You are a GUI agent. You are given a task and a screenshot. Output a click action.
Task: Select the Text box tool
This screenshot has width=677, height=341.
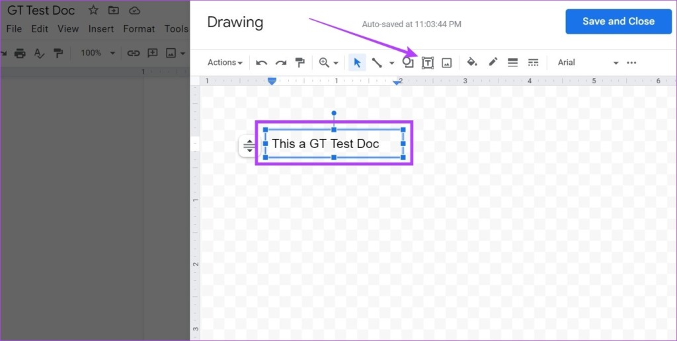(x=428, y=63)
